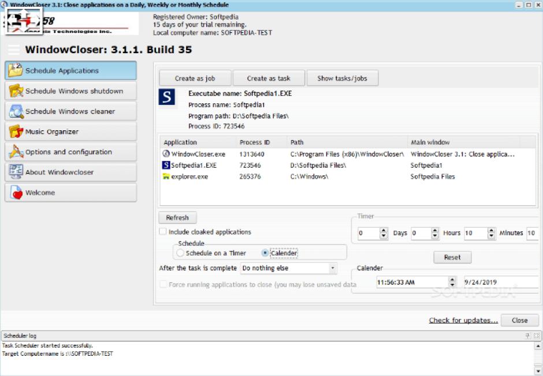Click the Scheduler log pin icon
543x376 pixels.
coord(528,336)
